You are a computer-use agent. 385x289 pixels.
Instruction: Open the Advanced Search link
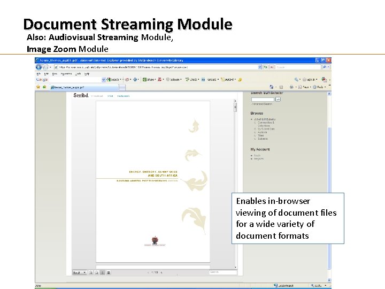pos(262,104)
